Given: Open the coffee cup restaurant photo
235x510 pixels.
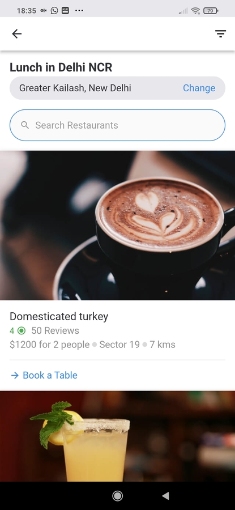Looking at the screenshot, I should tap(117, 226).
